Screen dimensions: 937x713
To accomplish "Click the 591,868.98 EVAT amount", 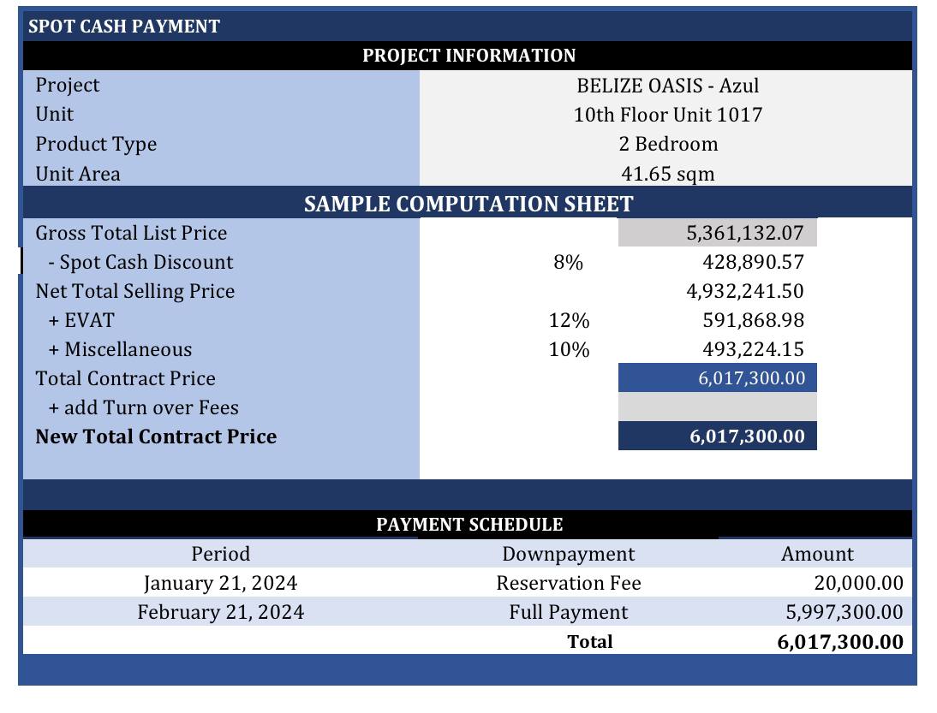I will 753,320.
